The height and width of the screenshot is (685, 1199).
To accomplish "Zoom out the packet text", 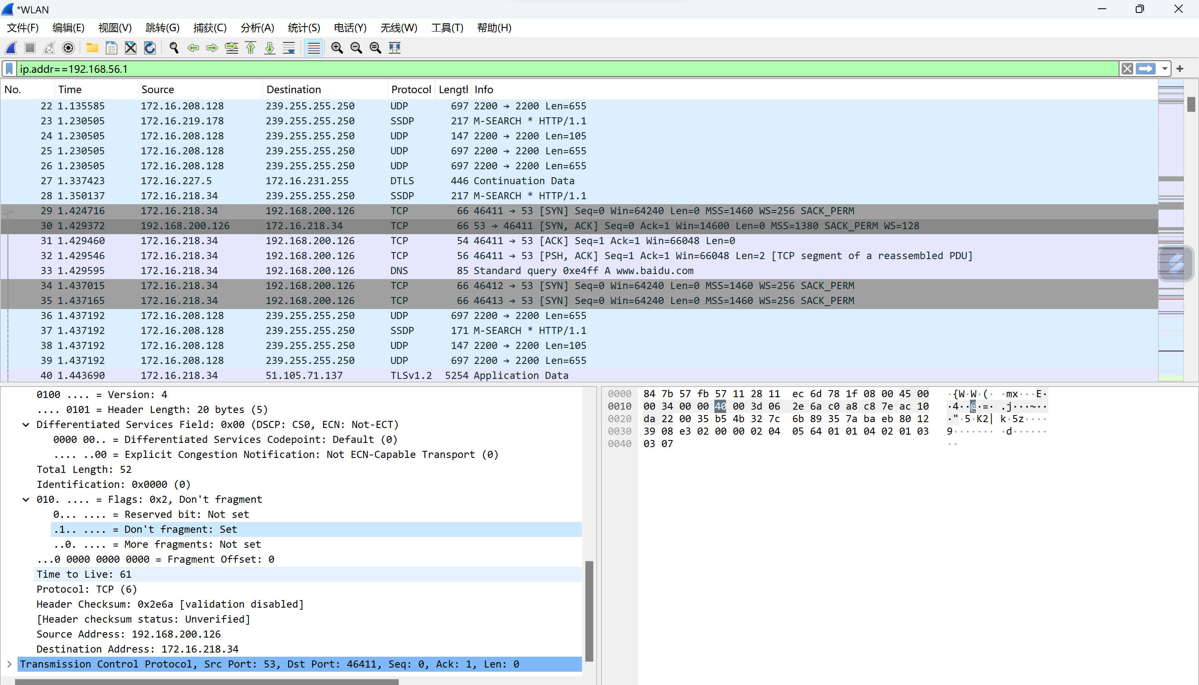I will 356,47.
